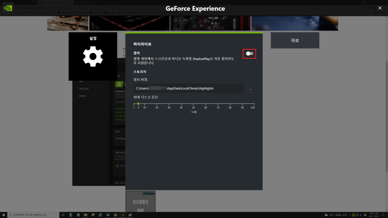This screenshot has height=218, width=388.
Task: Open Task View on the taskbar
Action: pyautogui.click(x=63, y=215)
